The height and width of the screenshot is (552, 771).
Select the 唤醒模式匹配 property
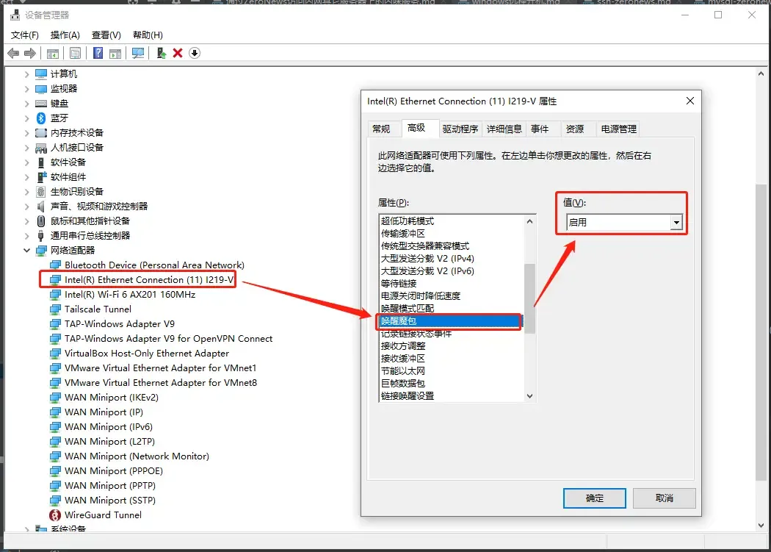(408, 308)
